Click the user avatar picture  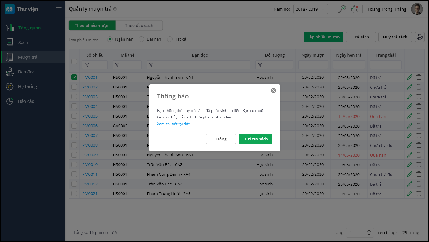(417, 9)
